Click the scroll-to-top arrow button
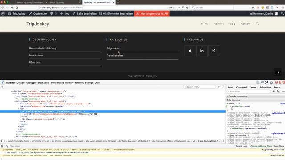 click(x=278, y=72)
